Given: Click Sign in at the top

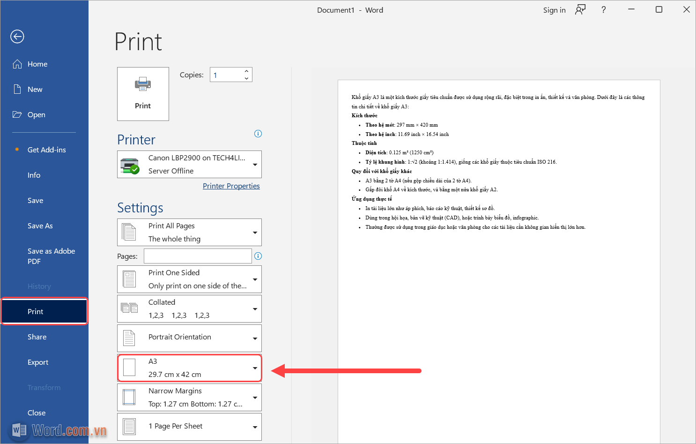Looking at the screenshot, I should coord(554,10).
